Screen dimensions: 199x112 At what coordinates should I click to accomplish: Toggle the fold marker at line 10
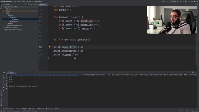point(47,17)
